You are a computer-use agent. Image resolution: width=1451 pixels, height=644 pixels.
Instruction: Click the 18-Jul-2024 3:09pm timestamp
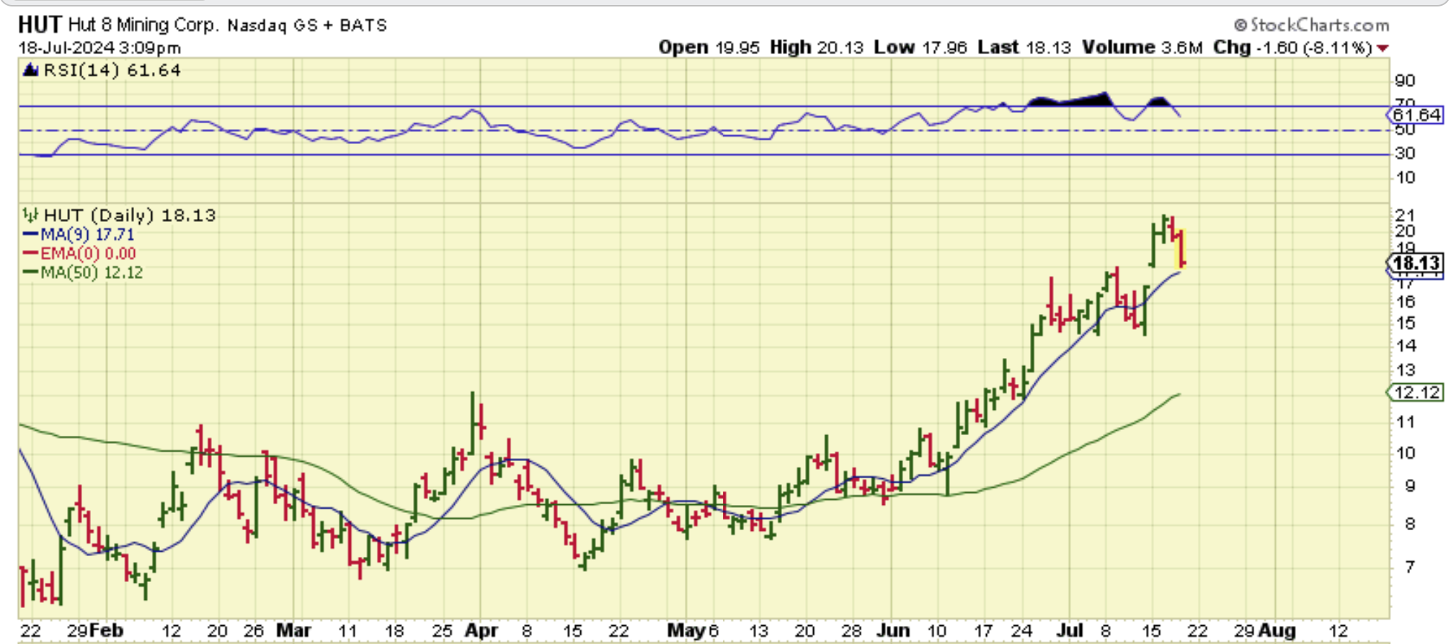[x=99, y=48]
